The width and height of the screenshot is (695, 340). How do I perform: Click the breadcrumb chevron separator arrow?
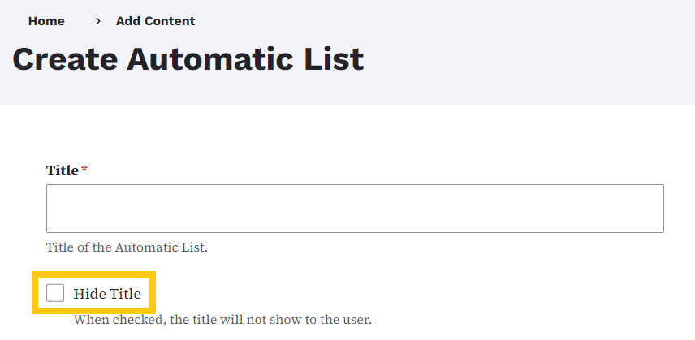tap(97, 21)
